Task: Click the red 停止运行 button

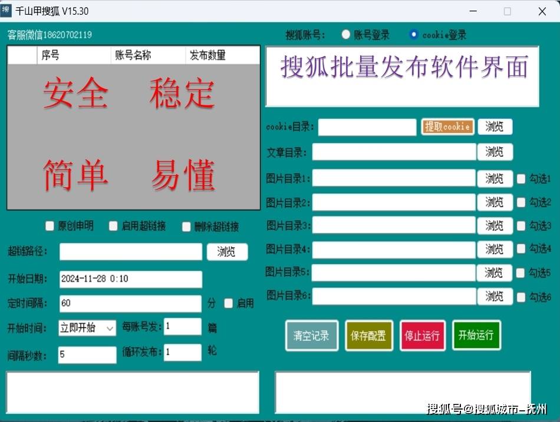Action: tap(423, 335)
